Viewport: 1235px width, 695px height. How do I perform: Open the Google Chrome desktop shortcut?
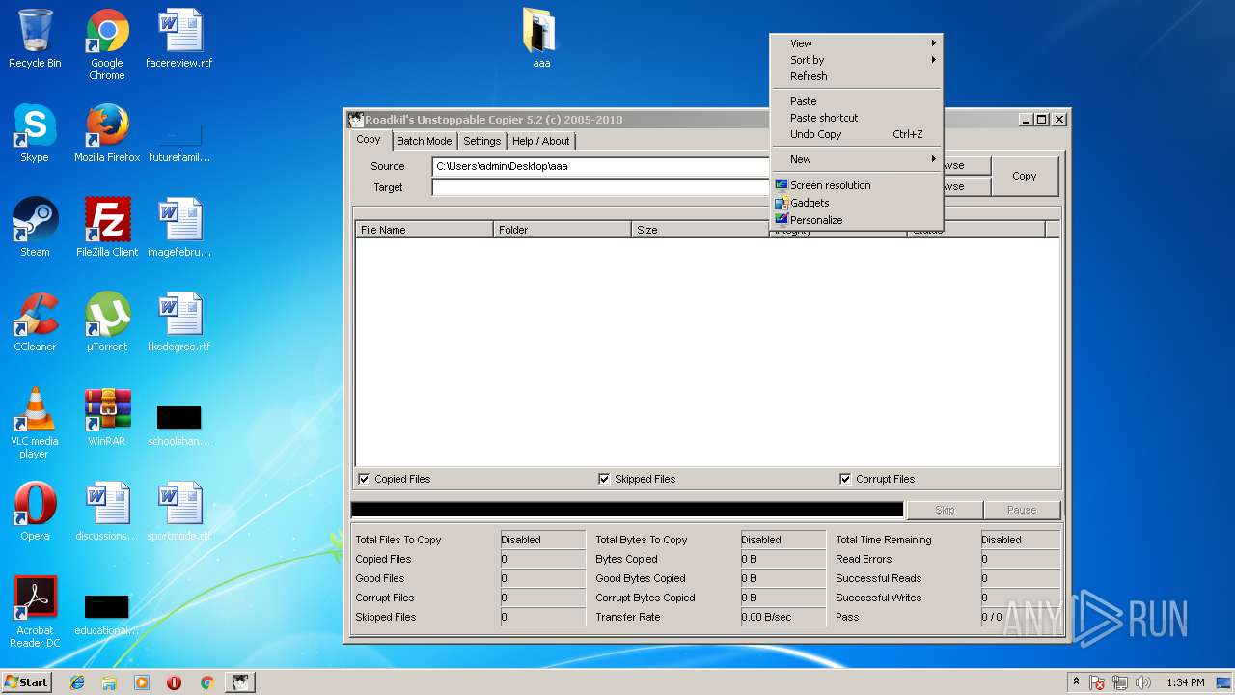tap(107, 44)
